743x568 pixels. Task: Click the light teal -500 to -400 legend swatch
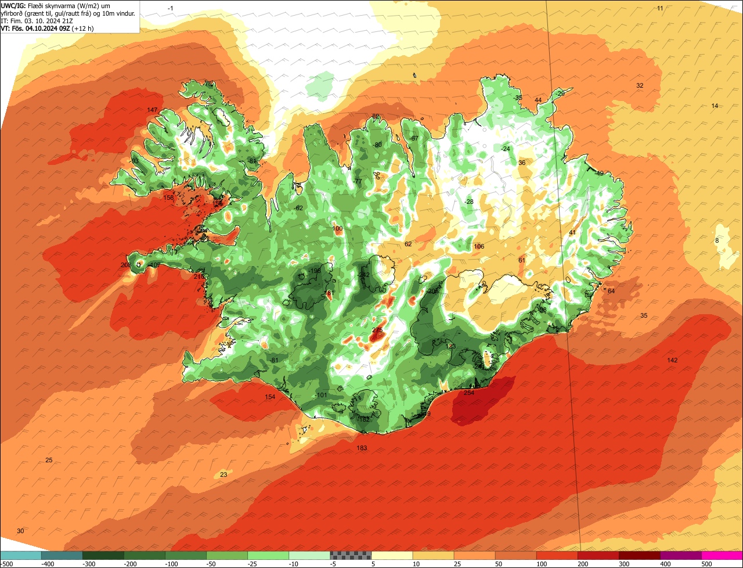pos(21,555)
